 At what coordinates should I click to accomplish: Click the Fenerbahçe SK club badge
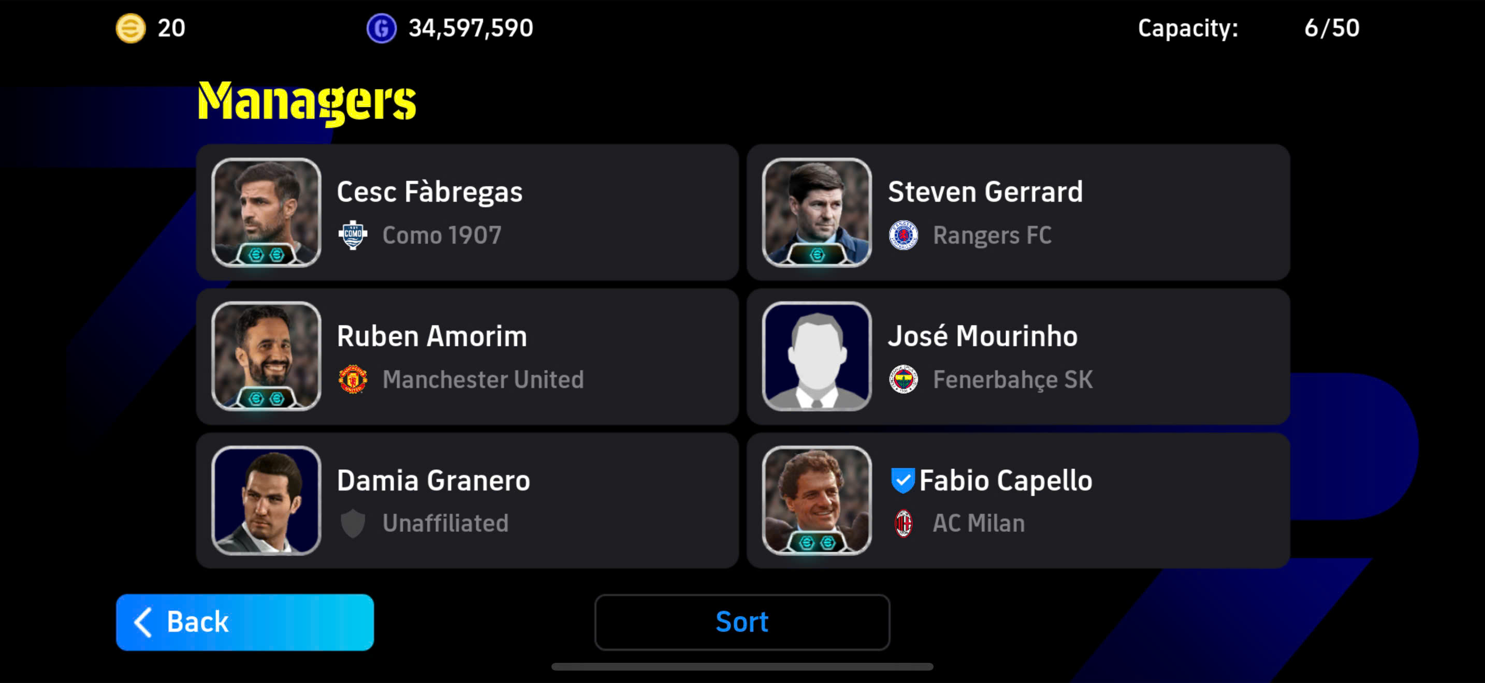click(904, 379)
